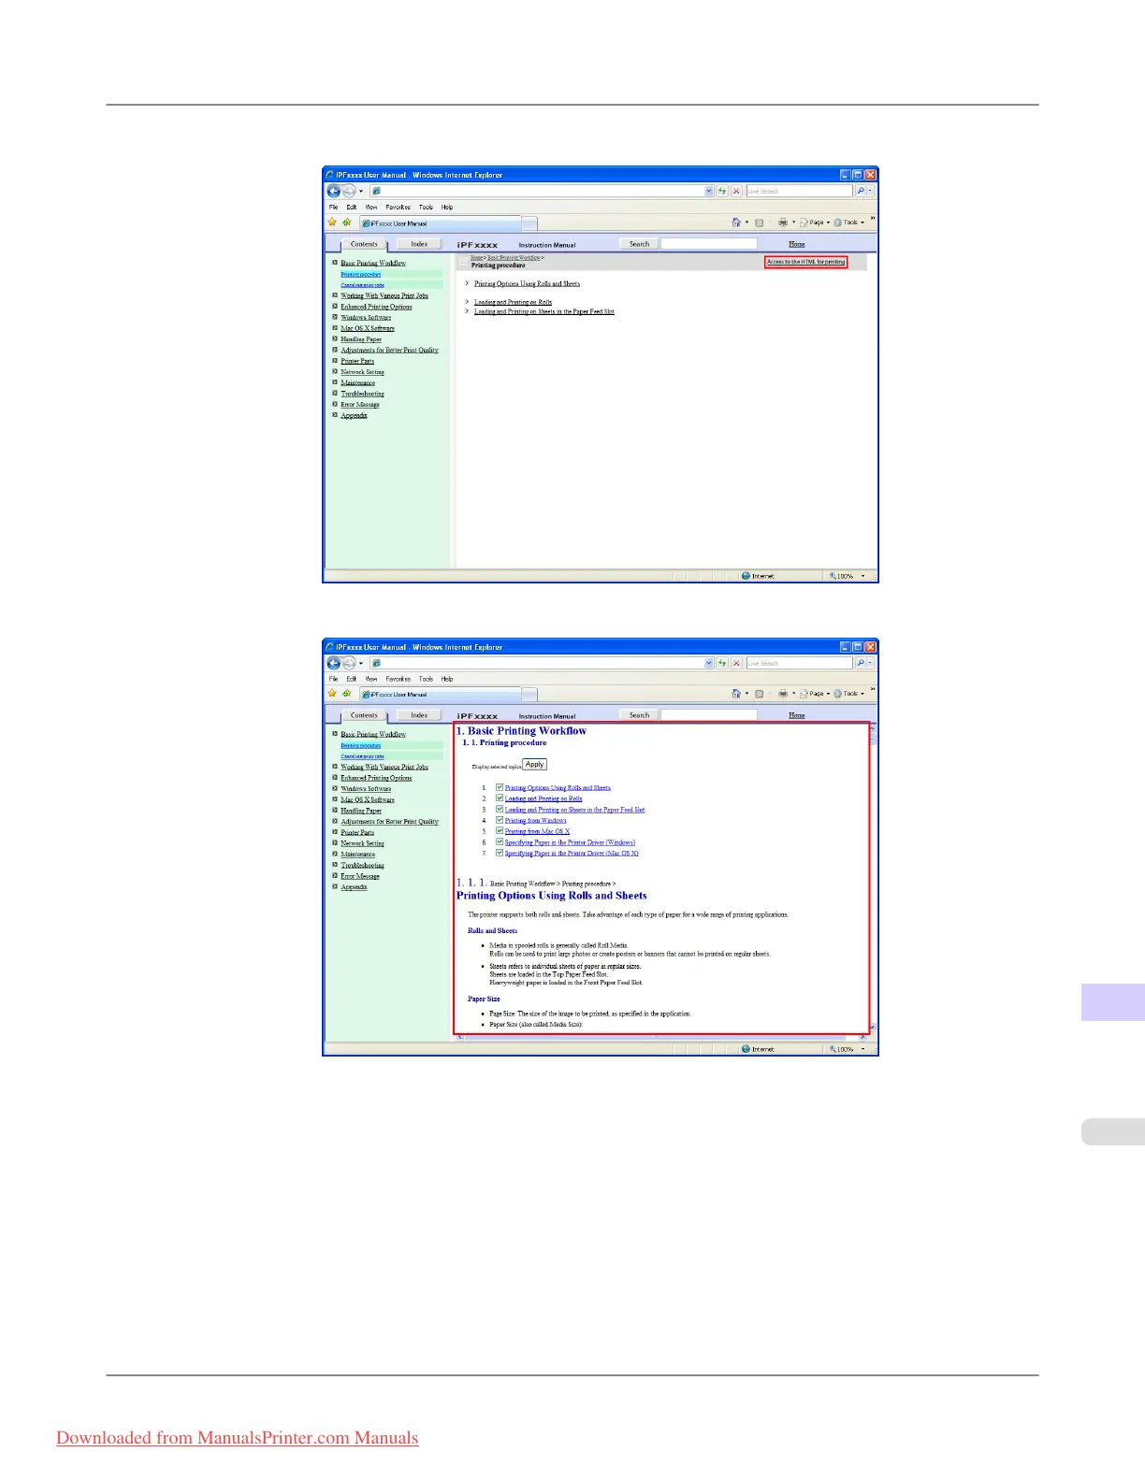
Task: Click the Forward arrow in the lower browser window
Action: [x=349, y=663]
